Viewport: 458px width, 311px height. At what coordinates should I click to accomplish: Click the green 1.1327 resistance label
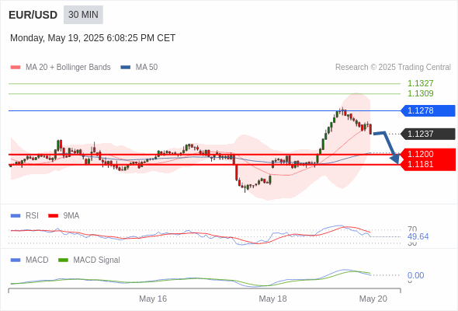[x=420, y=83]
